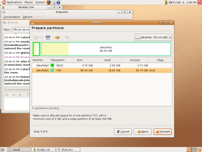Click the message entry box in #ubuntu window
202x152 pixels.
tap(17, 104)
